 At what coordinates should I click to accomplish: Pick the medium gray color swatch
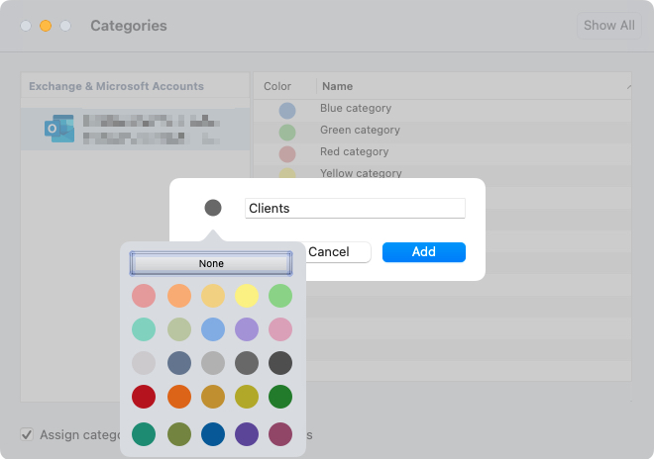213,363
